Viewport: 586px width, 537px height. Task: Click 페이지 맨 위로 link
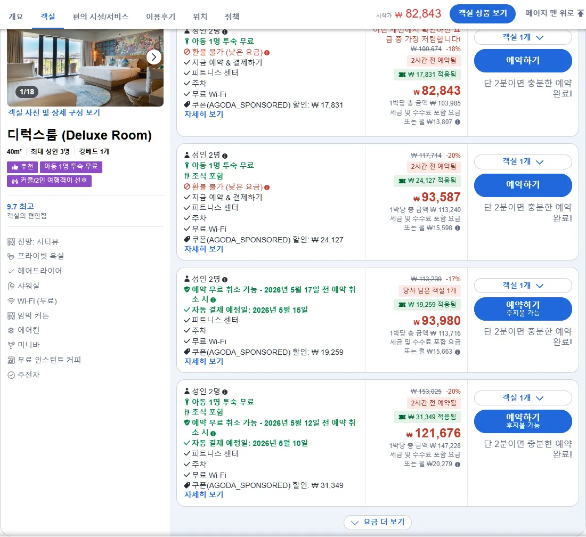555,13
